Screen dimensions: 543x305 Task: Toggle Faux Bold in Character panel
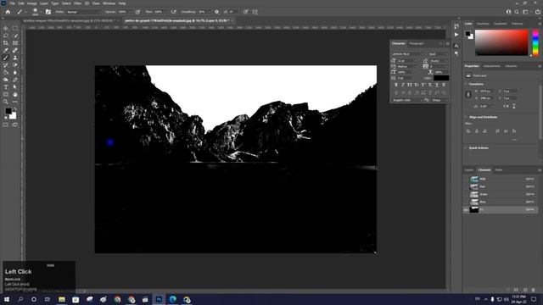396,85
